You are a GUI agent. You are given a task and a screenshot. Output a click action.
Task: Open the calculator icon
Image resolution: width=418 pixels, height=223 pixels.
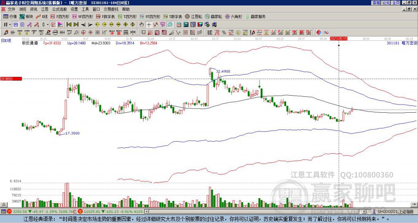tap(186, 25)
